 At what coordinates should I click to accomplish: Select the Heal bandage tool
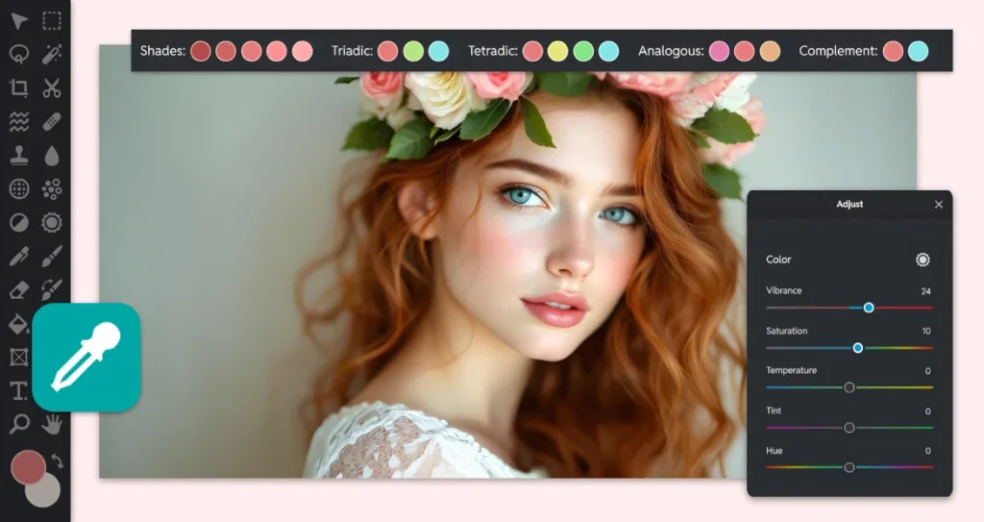[52, 122]
